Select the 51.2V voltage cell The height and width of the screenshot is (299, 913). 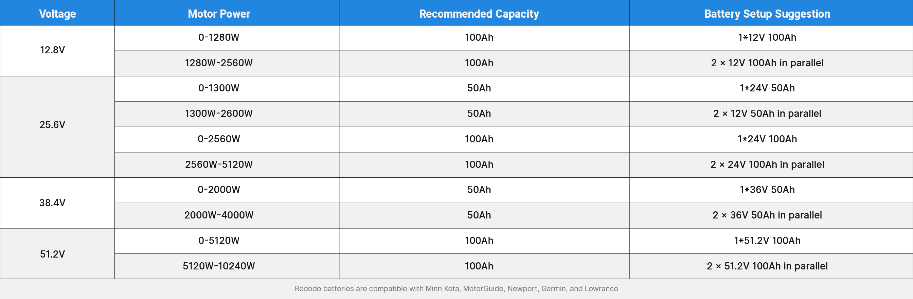tap(52, 254)
